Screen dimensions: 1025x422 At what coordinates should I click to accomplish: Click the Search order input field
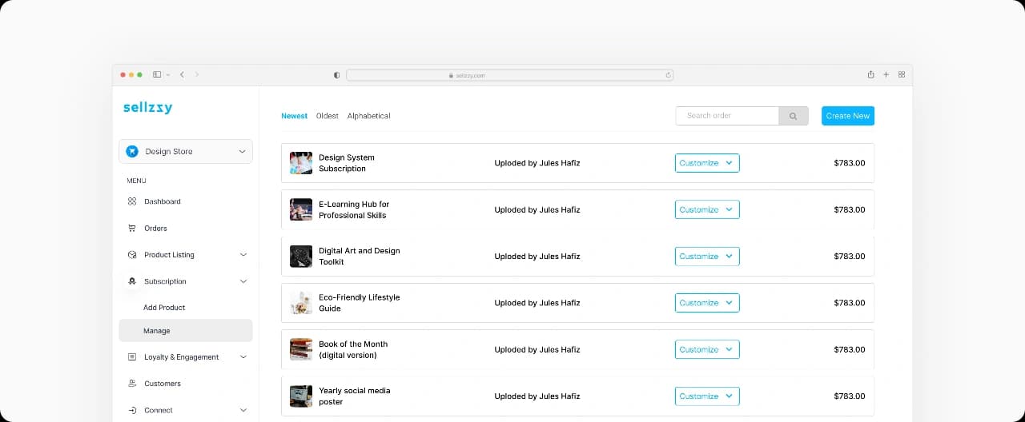[727, 116]
